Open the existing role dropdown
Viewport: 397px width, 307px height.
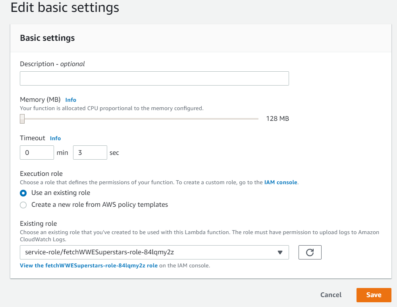[154, 252]
